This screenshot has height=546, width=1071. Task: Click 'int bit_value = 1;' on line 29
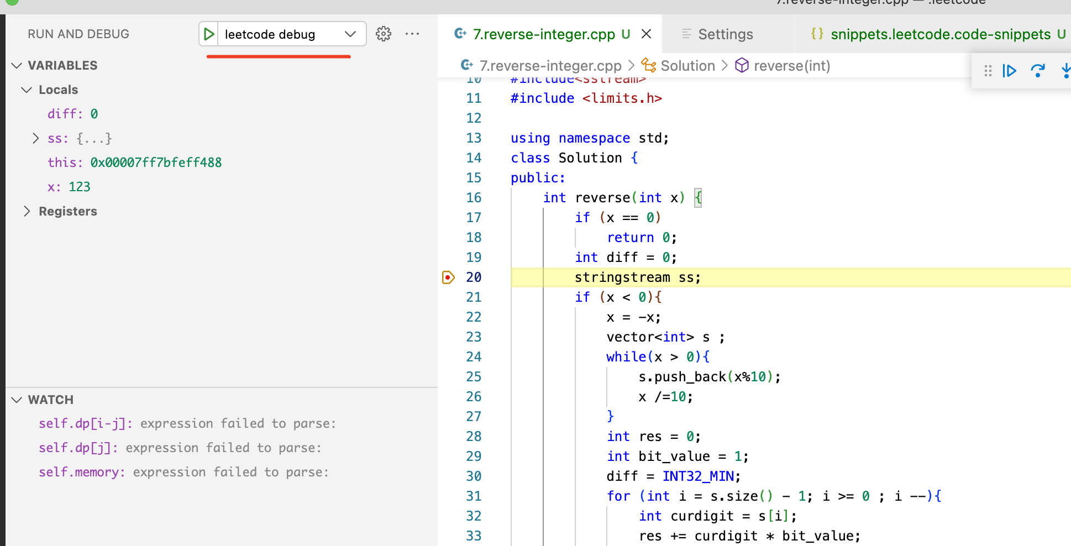coord(678,456)
